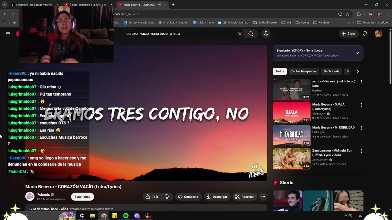
Task: Open Sticky Notes from the taskbar
Action: 115,216
